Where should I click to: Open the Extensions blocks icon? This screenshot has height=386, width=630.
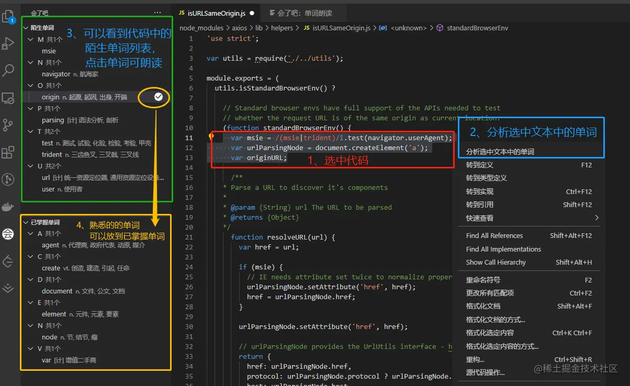pyautogui.click(x=8, y=152)
